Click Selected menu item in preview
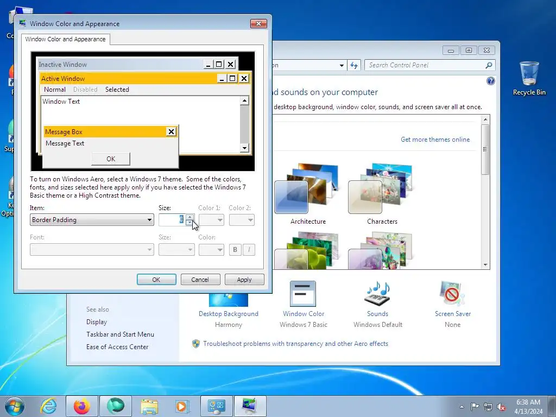The height and width of the screenshot is (417, 556). [x=117, y=90]
